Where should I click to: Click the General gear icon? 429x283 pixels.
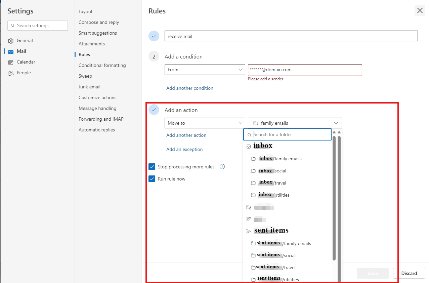[x=11, y=41]
